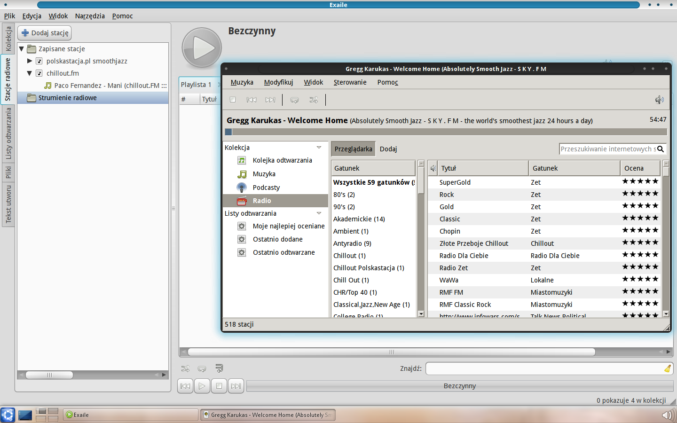Screen dimensions: 677x423
Task: Click the search magnifier icon
Action: (x=661, y=149)
